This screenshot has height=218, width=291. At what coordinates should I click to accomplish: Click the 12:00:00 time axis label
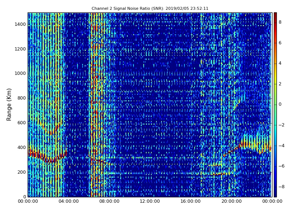[150, 201]
